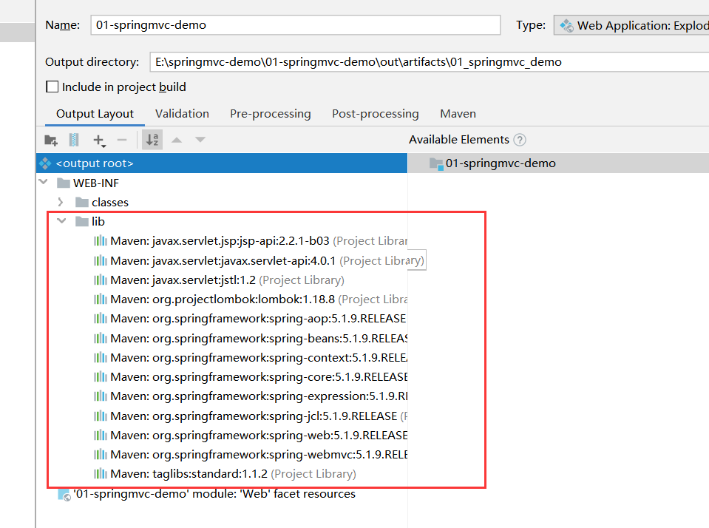This screenshot has width=709, height=528.
Task: Click library icon for taglibs:standard:1.1.2
Action: (101, 474)
